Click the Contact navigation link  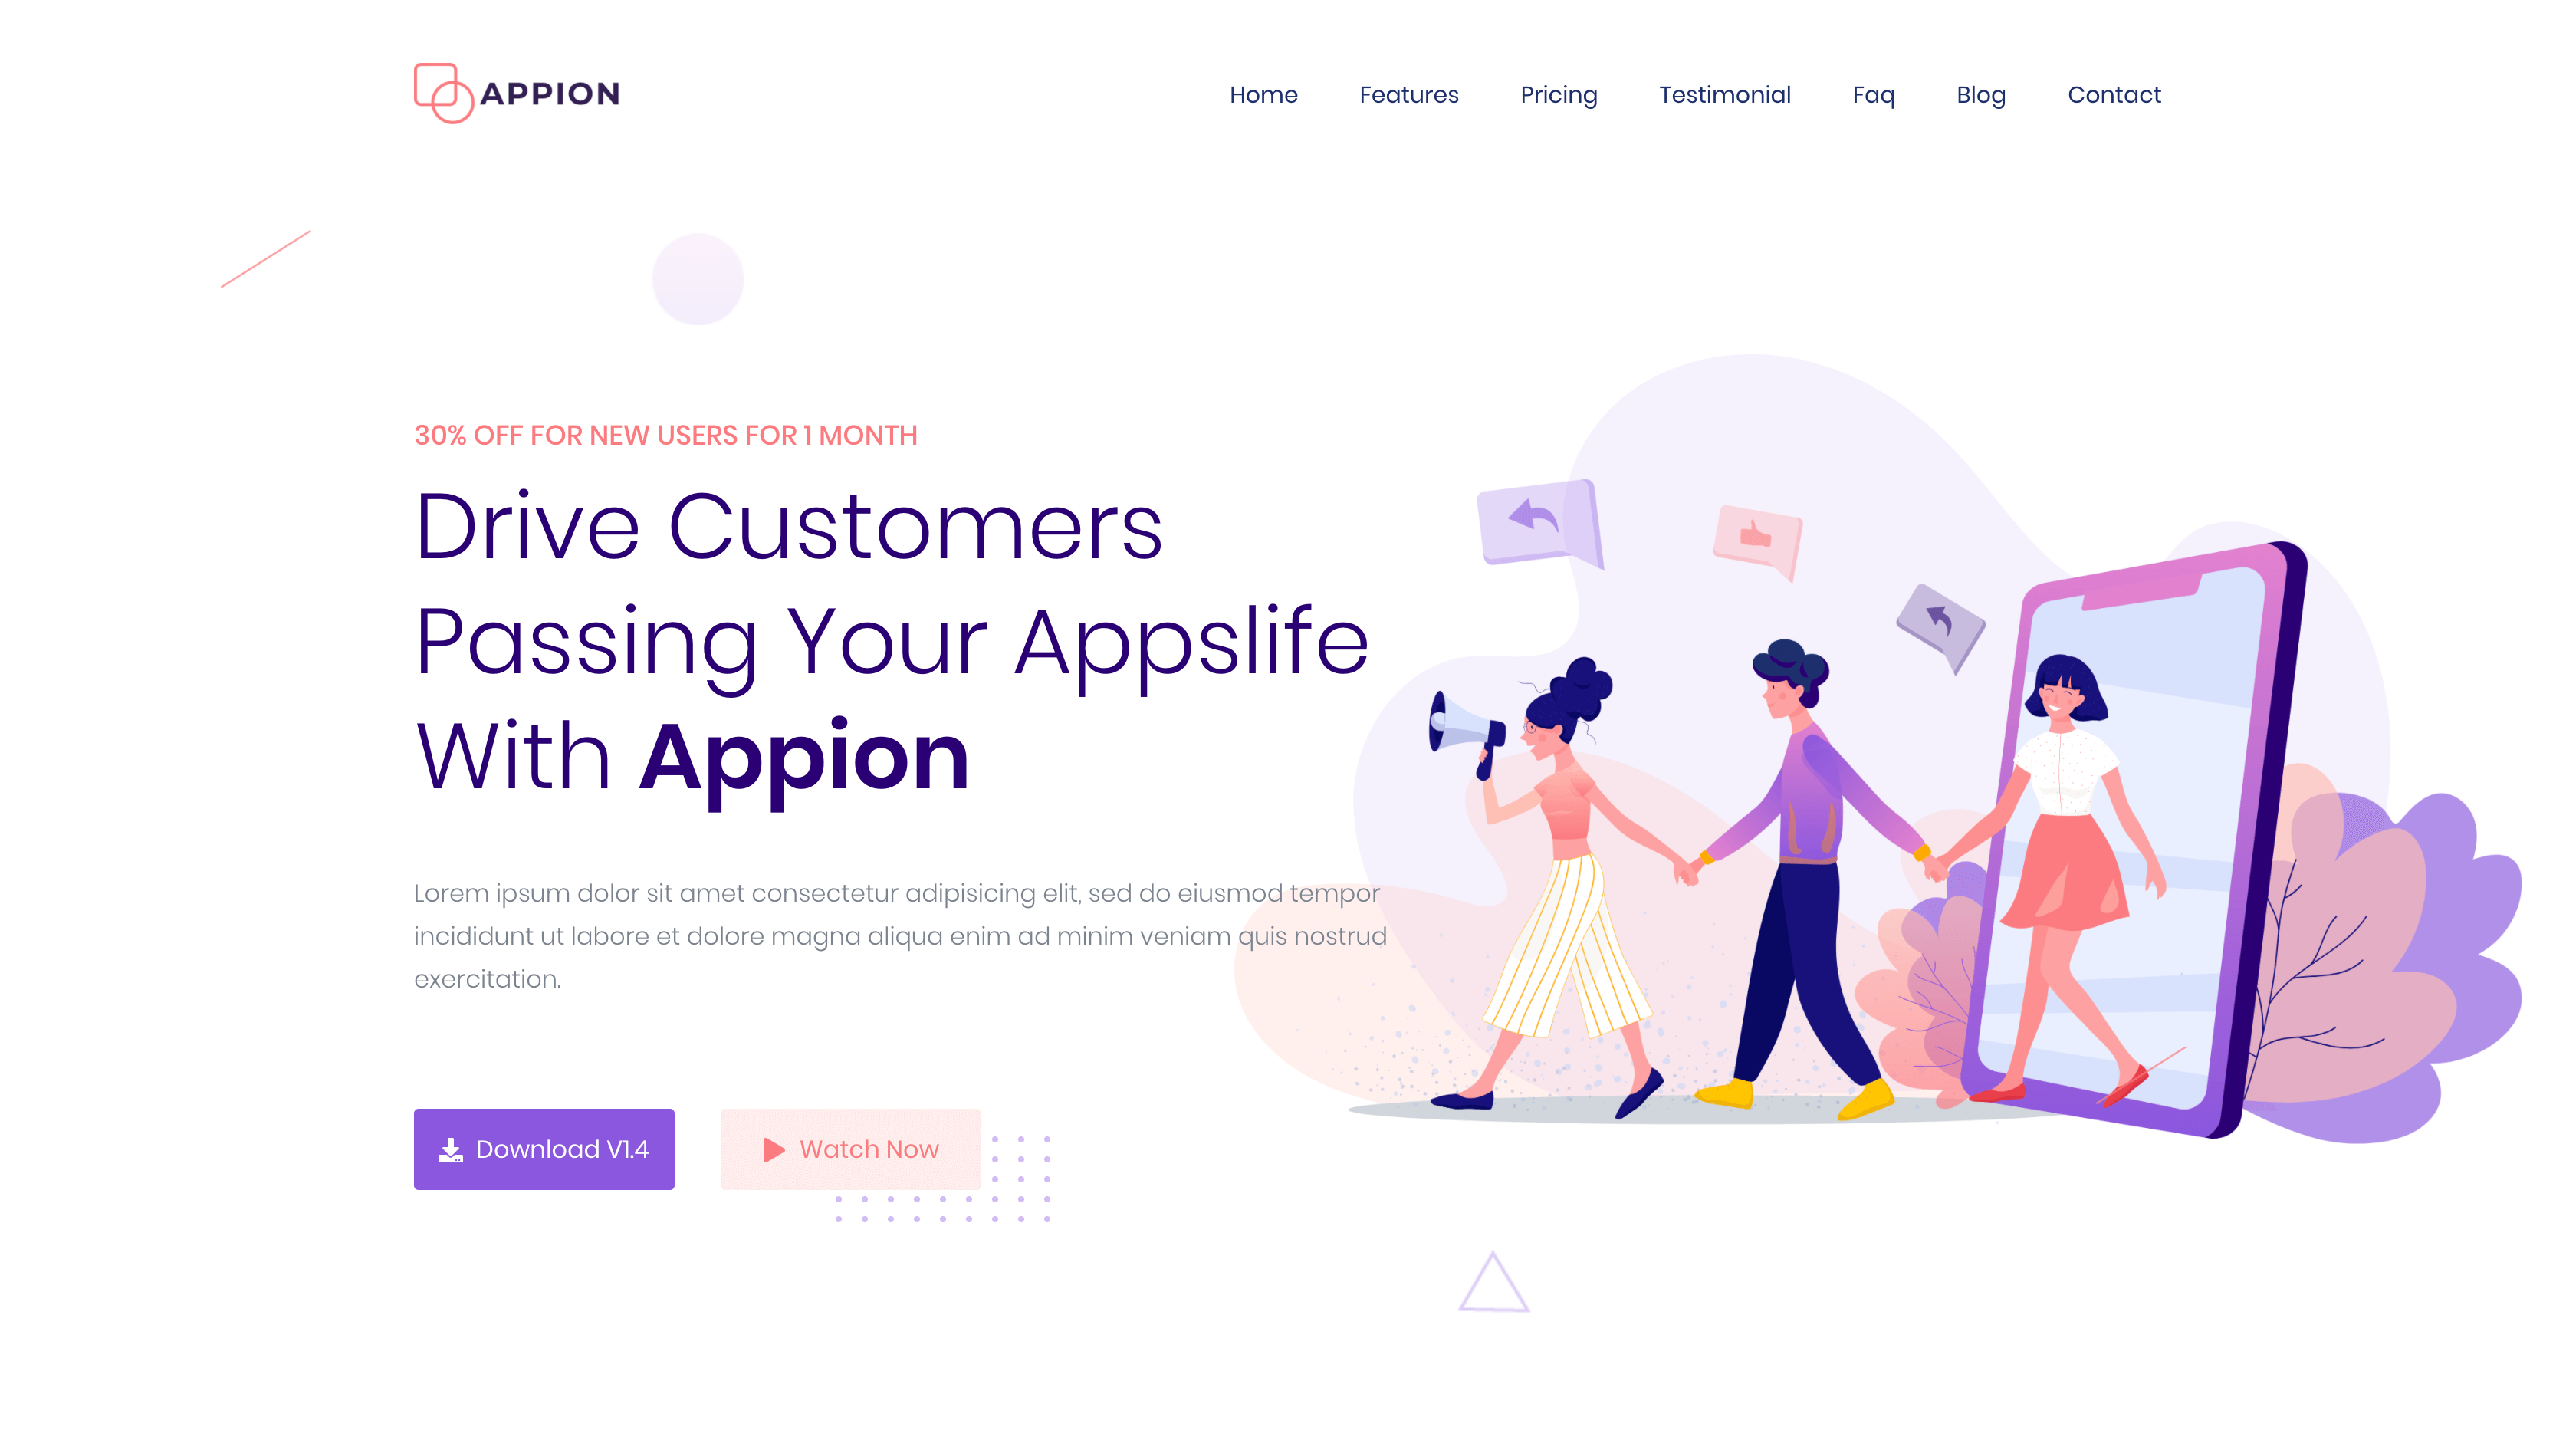(x=2114, y=94)
